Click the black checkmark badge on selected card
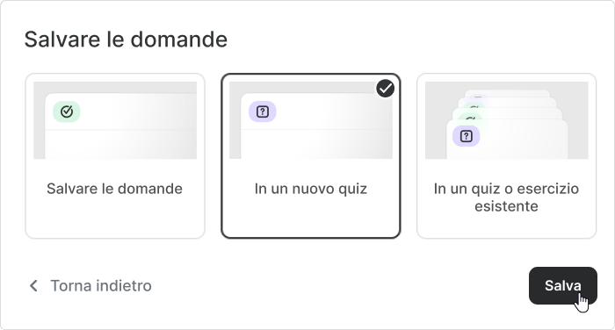 point(386,88)
